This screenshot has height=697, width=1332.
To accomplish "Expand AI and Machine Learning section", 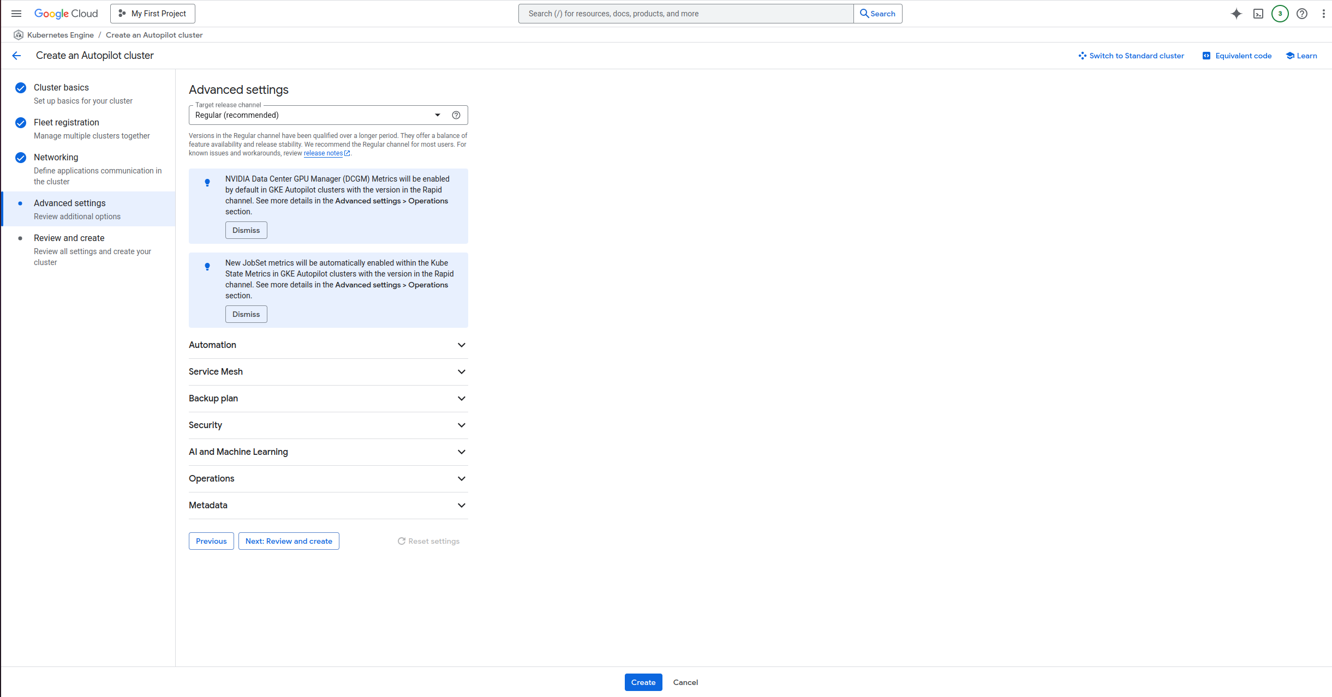I will point(327,452).
